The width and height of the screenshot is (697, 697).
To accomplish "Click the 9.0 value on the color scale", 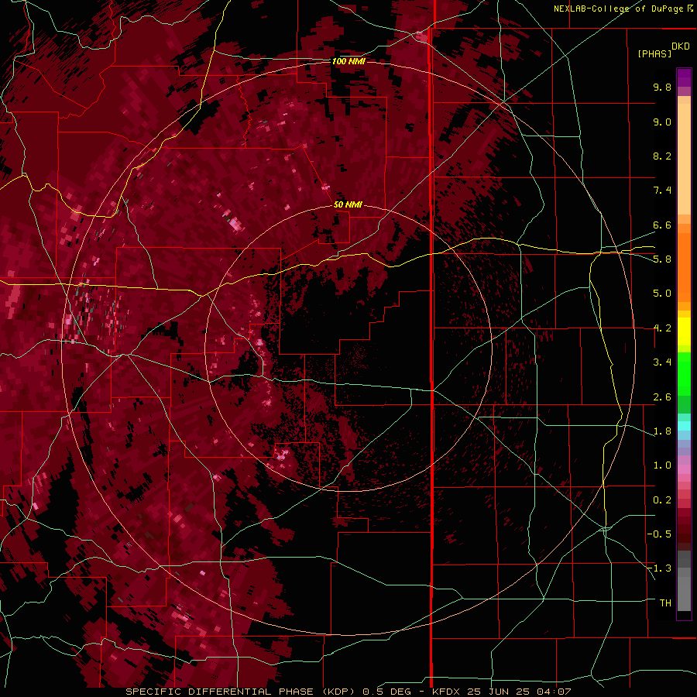I will click(x=662, y=122).
